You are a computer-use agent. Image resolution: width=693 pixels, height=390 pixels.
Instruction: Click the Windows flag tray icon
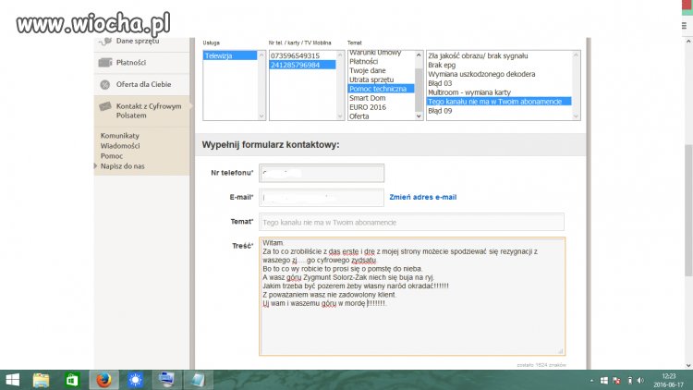coord(604,380)
